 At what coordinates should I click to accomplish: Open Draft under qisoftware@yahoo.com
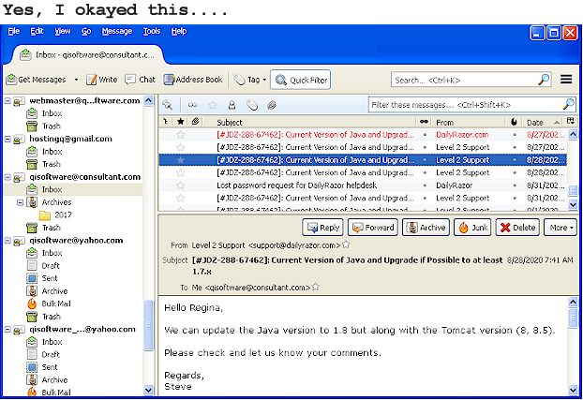point(43,266)
